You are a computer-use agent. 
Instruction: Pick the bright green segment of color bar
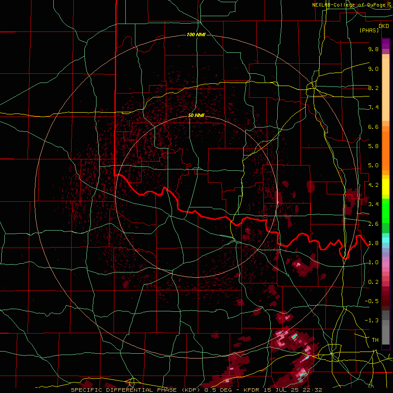(386, 210)
